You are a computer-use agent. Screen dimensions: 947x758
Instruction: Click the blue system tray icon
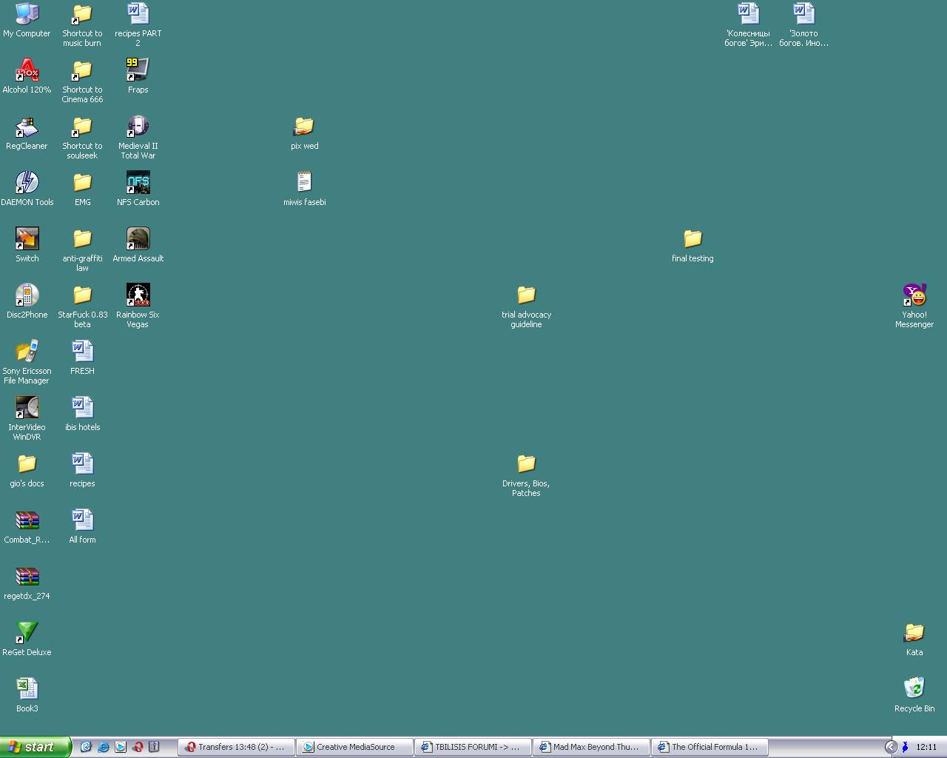click(x=905, y=747)
